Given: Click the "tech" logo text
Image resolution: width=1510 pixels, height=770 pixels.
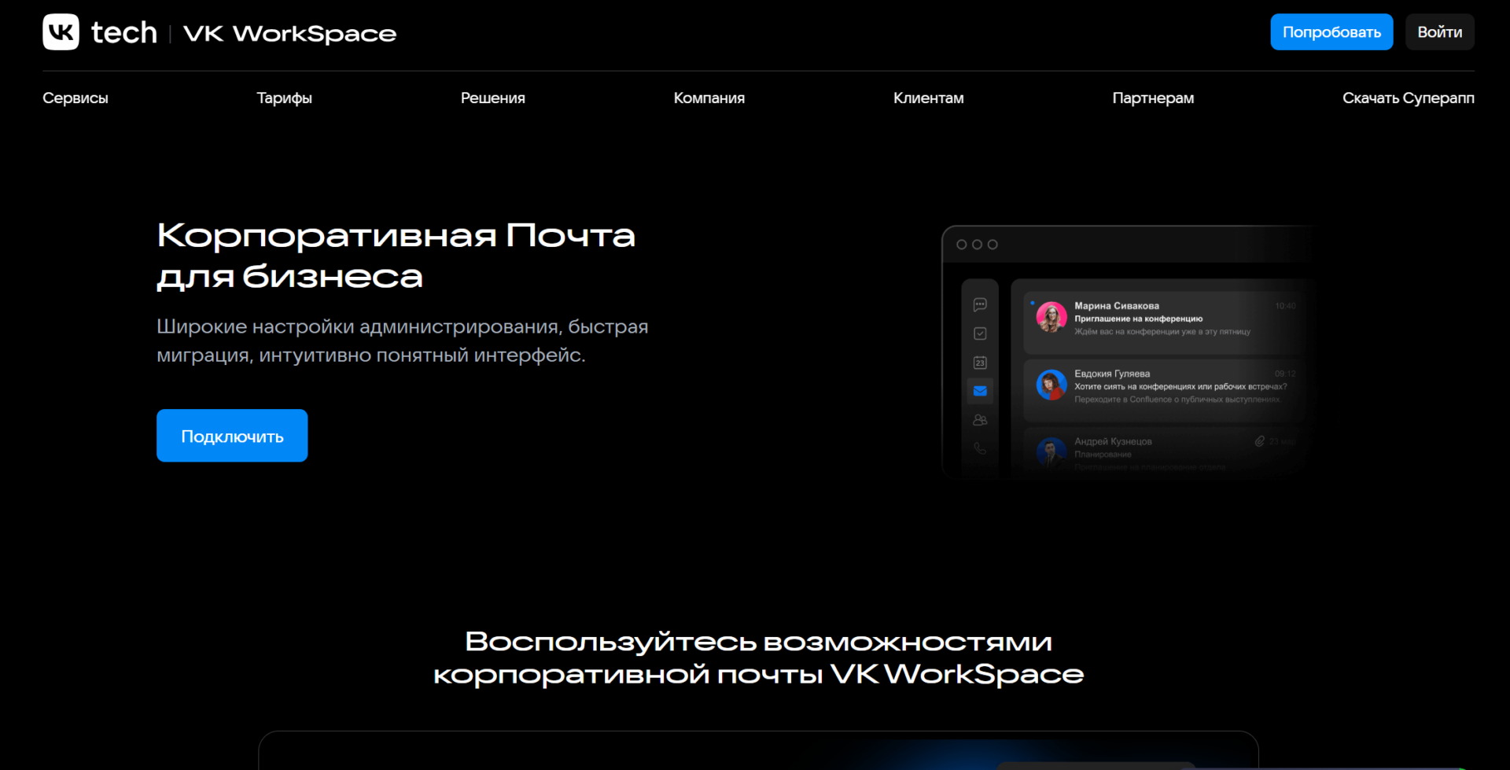Looking at the screenshot, I should [x=124, y=32].
